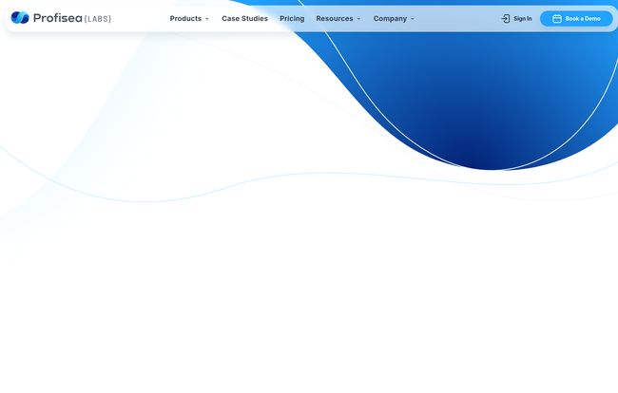Click empty navbar space between Company and Sign In

[x=457, y=18]
